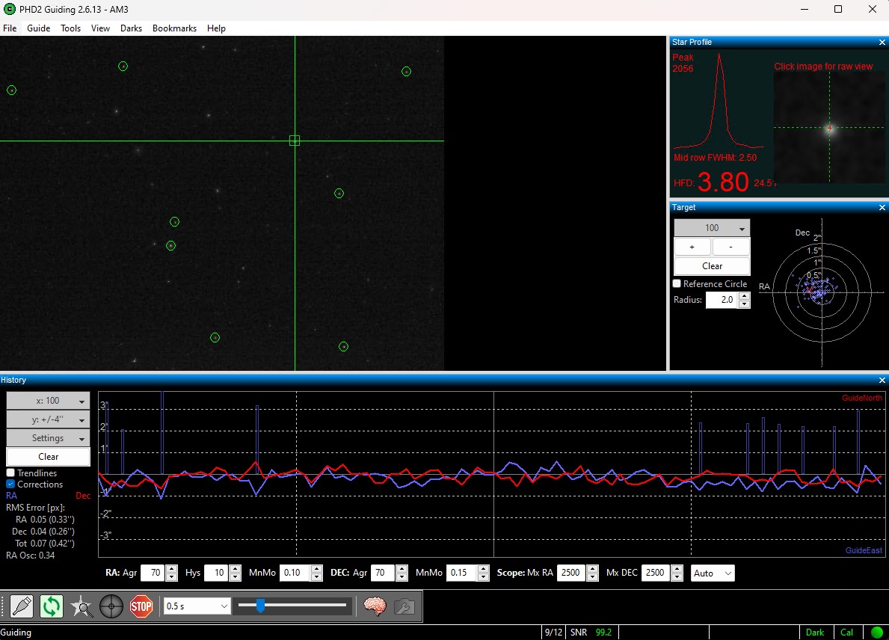Open the x: 100 history scale dropdown
Screen dimensions: 889x640
(x=48, y=401)
